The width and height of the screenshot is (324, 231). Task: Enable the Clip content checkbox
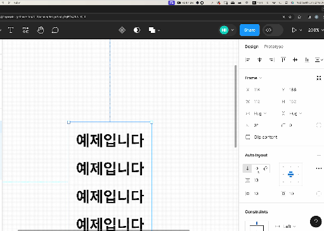pyautogui.click(x=248, y=137)
